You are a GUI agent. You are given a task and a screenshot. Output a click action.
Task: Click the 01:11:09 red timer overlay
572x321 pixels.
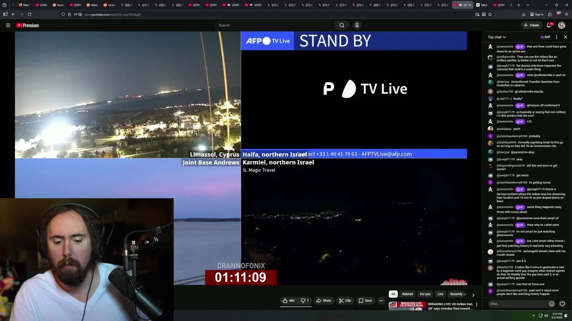[x=240, y=277]
